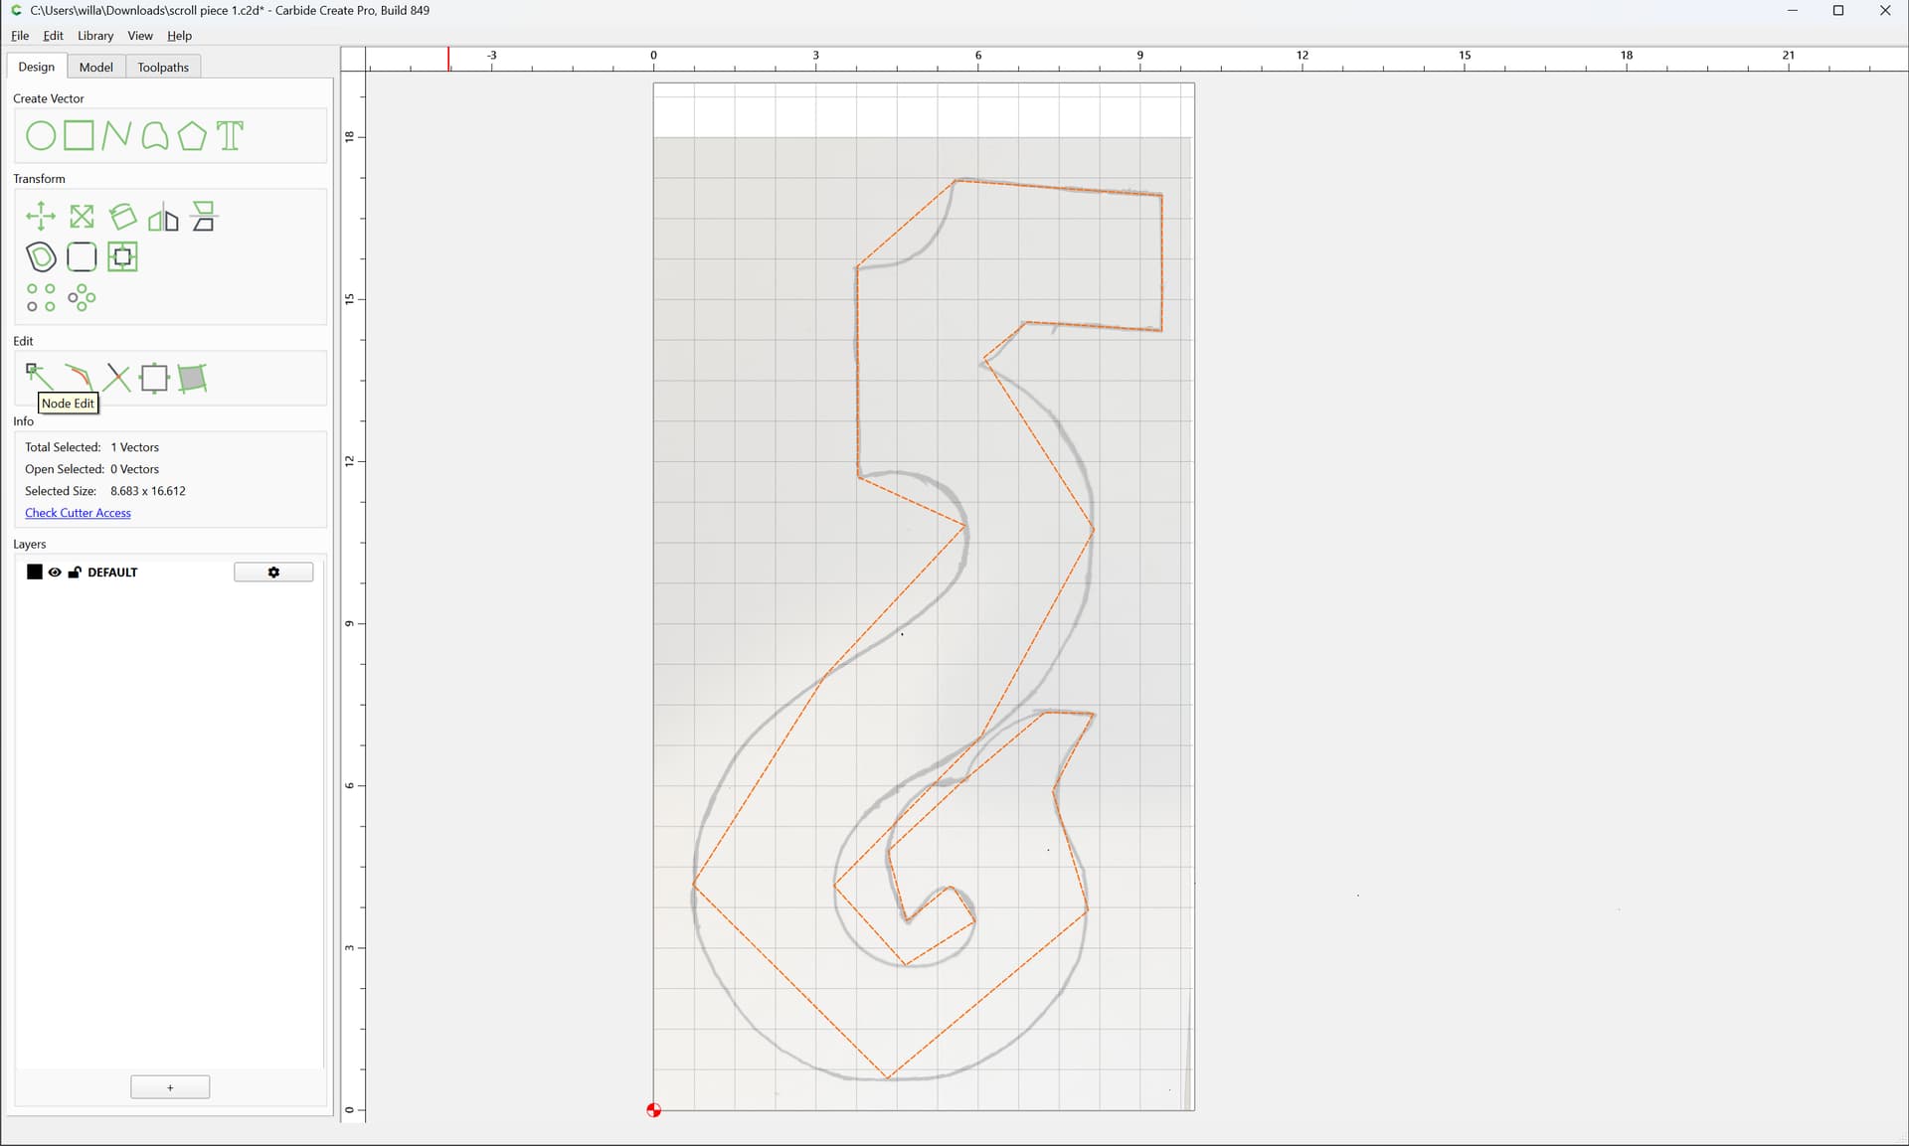Click the red origin marker on canvas
Image resolution: width=1909 pixels, height=1146 pixels.
(653, 1110)
